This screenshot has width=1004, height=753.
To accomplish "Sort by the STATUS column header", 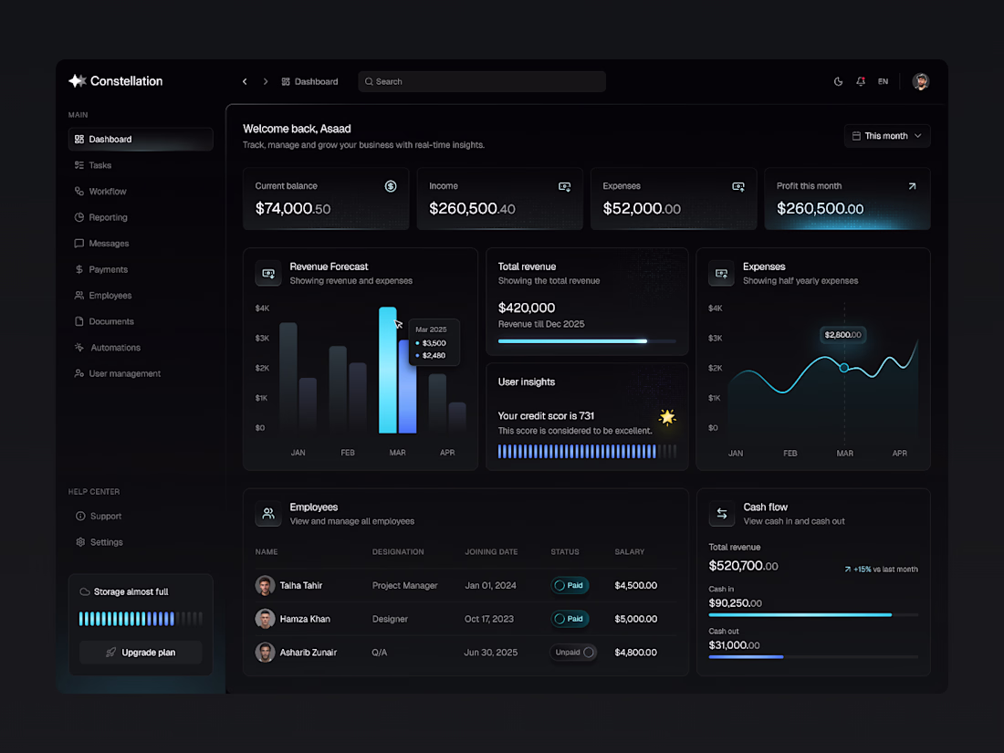I will 565,551.
